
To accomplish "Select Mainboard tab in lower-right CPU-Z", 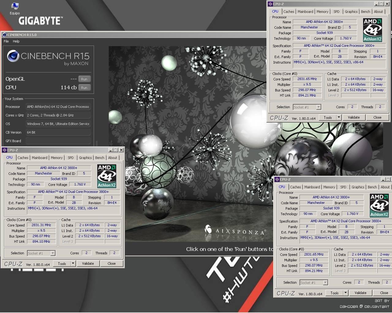I will coord(312,187).
